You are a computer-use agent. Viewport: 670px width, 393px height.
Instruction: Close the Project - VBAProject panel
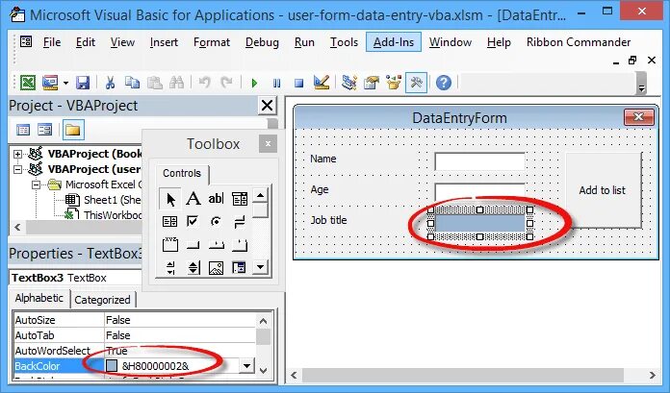click(x=267, y=105)
